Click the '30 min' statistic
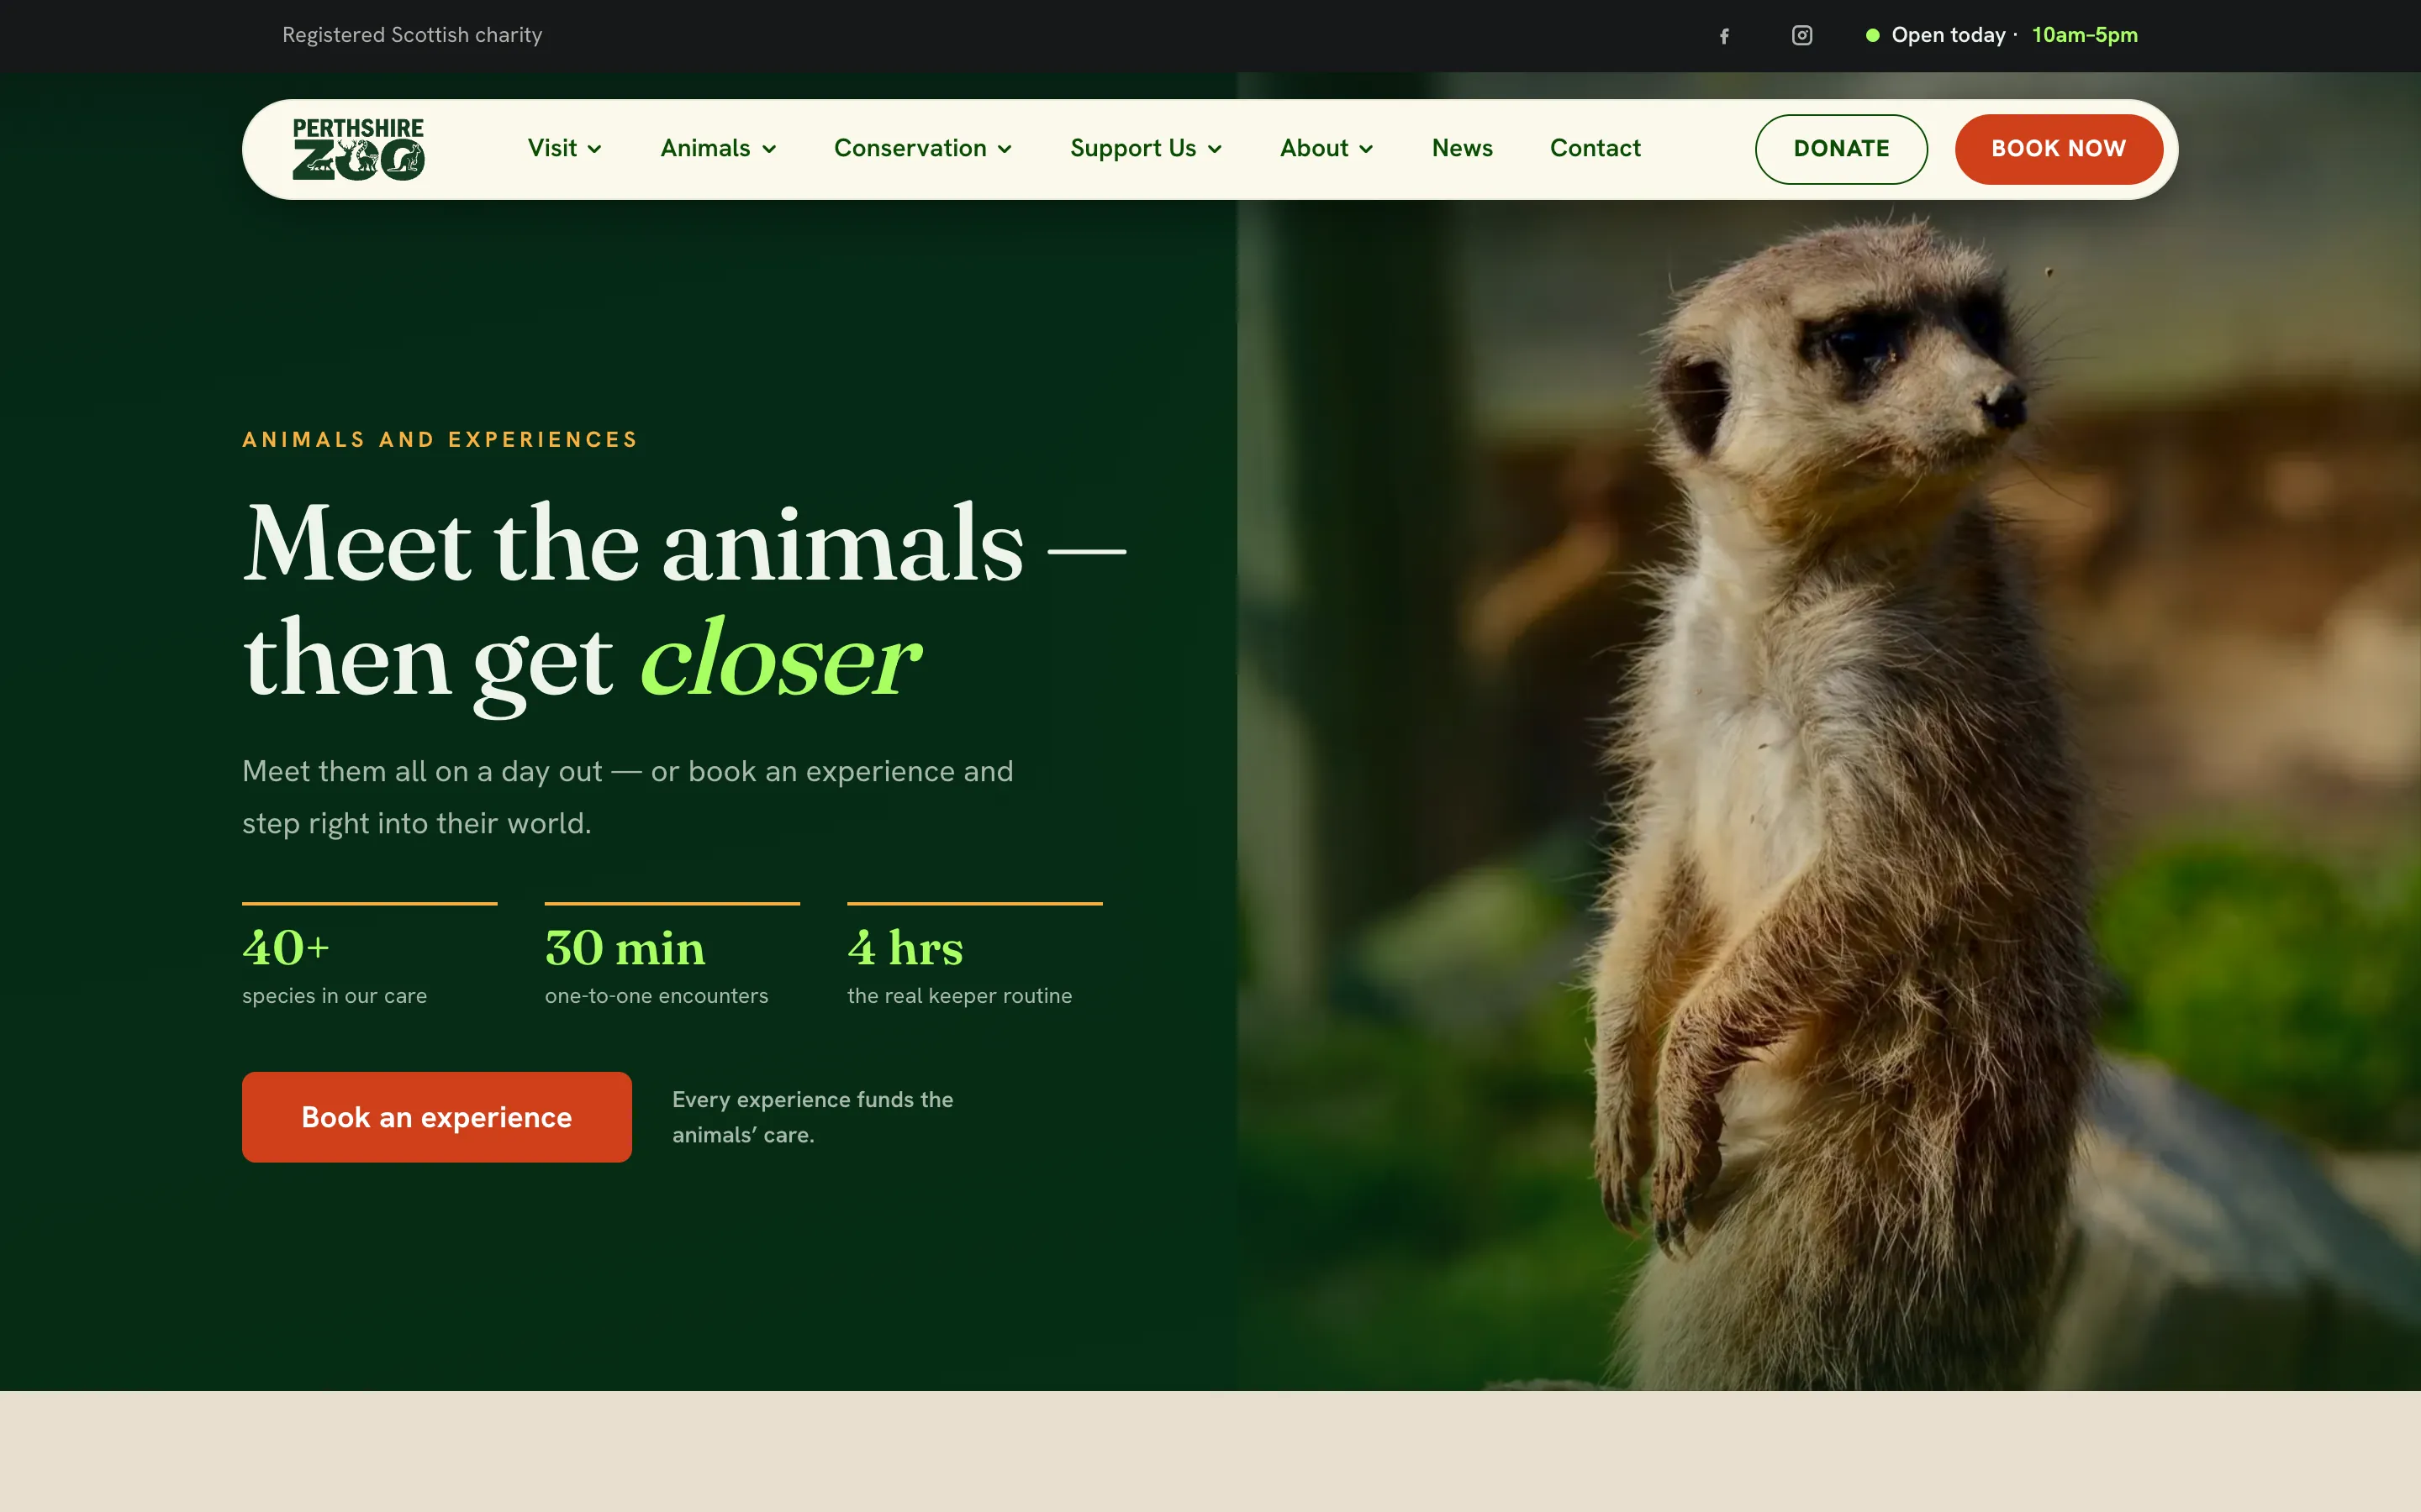 click(625, 947)
